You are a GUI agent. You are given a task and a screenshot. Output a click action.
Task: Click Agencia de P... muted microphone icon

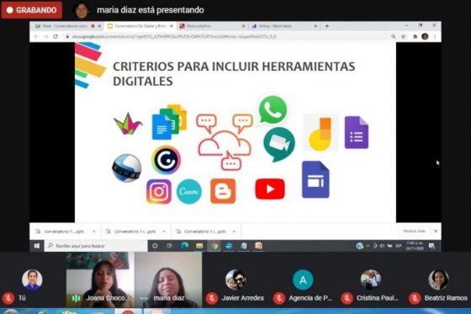point(278,298)
